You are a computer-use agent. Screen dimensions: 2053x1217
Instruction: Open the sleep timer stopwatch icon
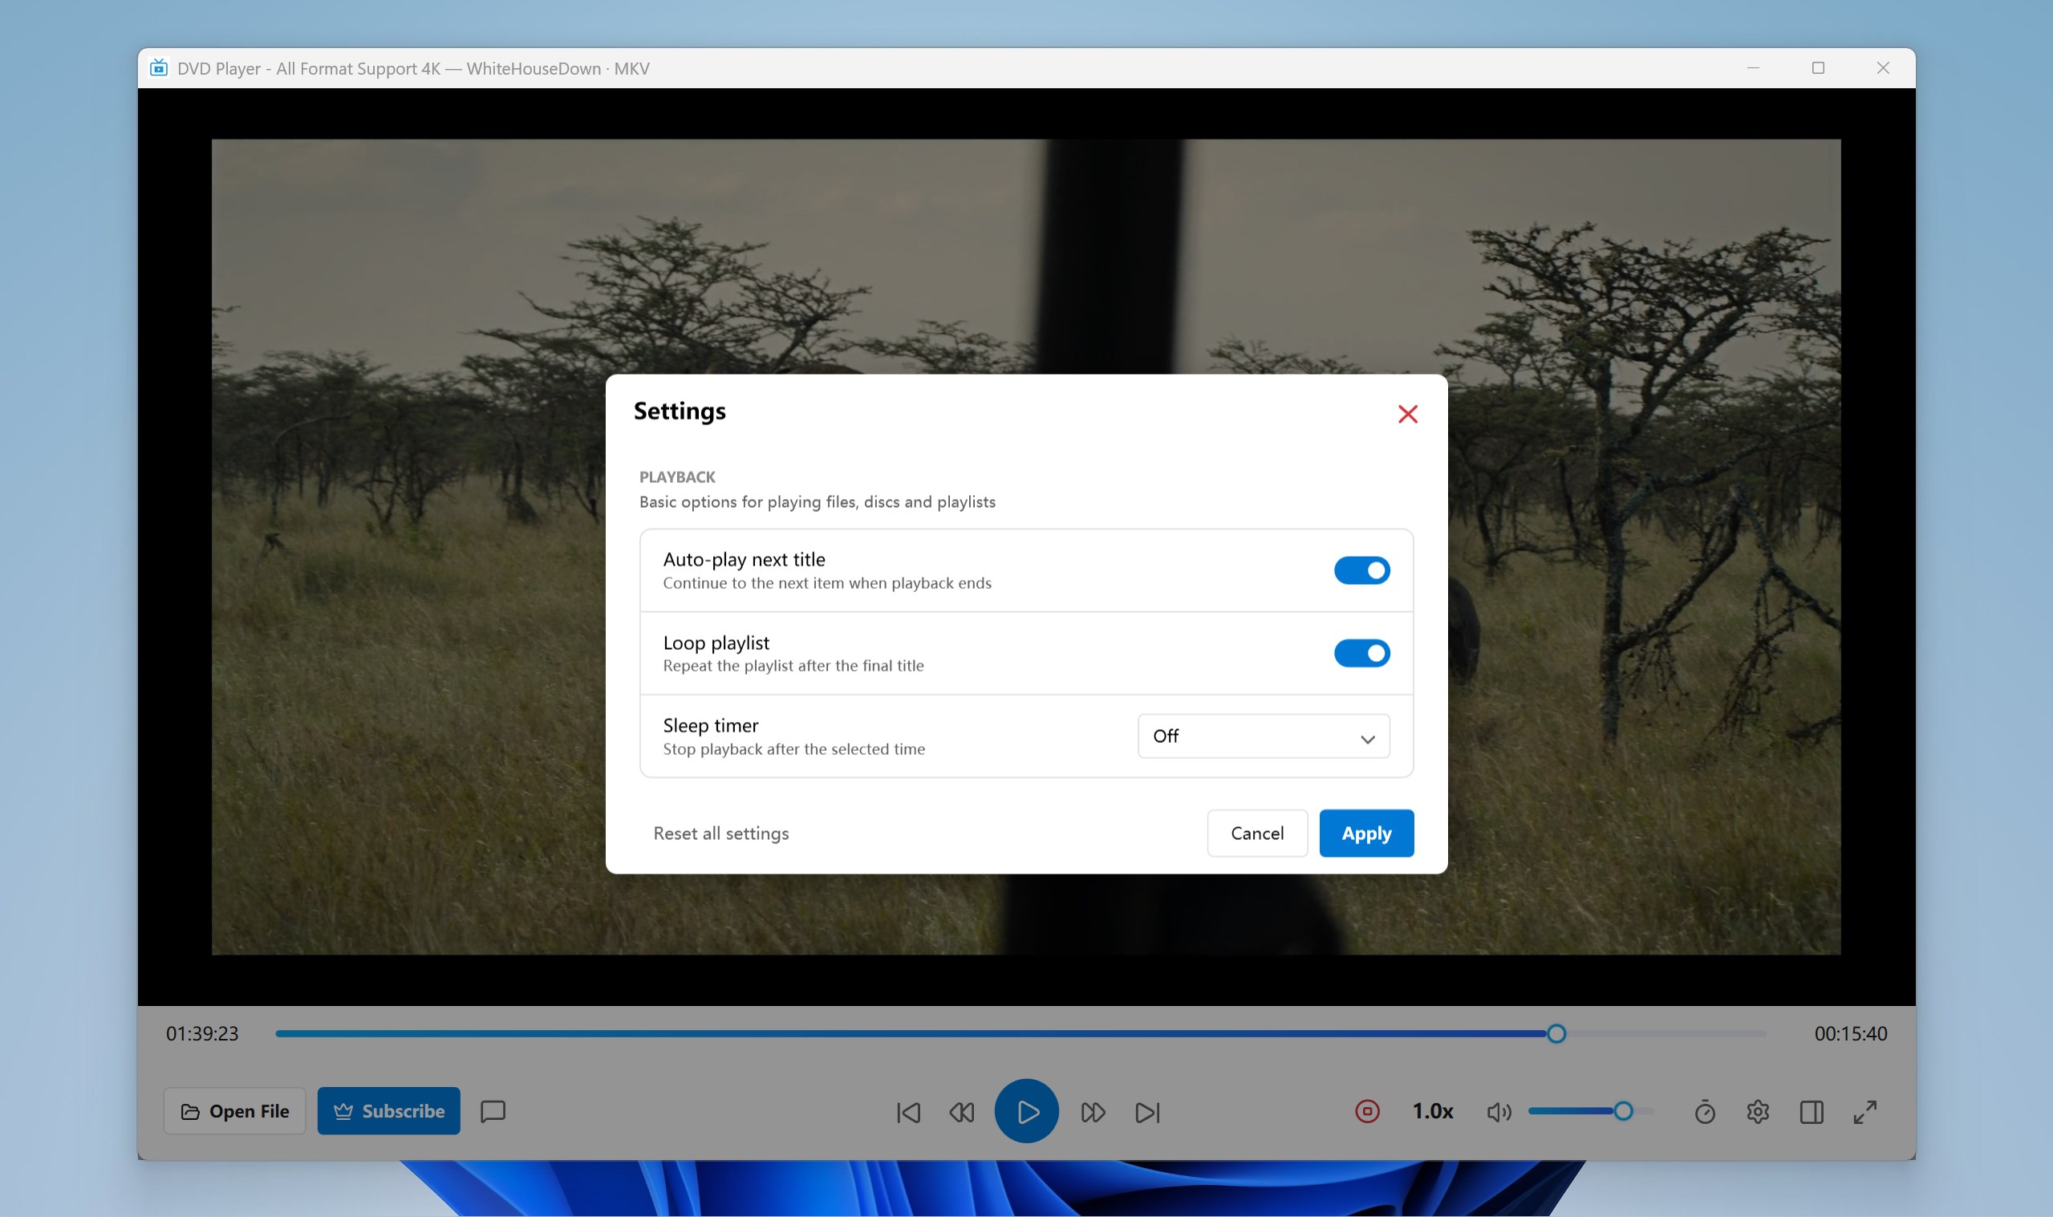point(1705,1111)
